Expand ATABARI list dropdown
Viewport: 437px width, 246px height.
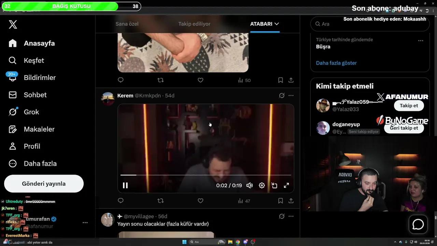265,24
